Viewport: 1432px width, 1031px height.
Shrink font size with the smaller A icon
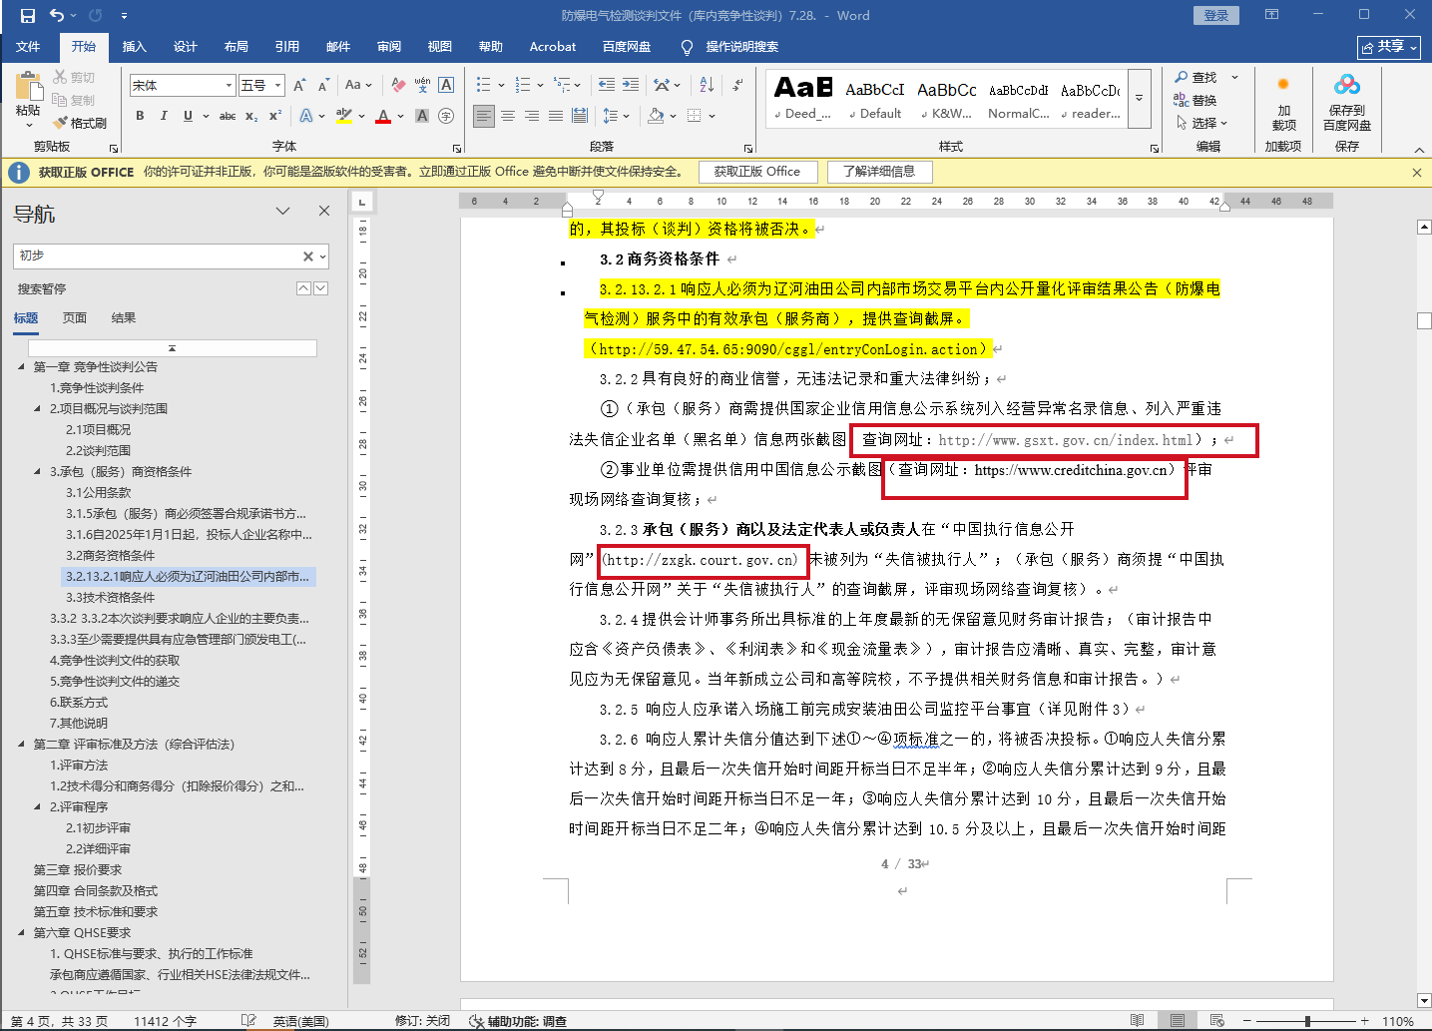click(x=323, y=86)
